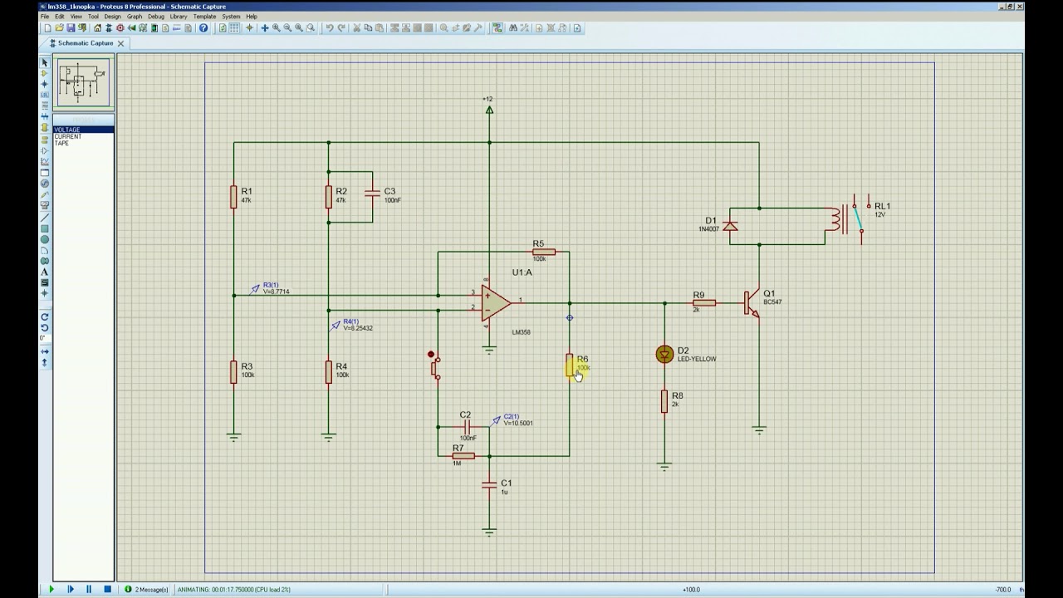The height and width of the screenshot is (598, 1063).
Task: Open the Template menu
Action: point(204,16)
